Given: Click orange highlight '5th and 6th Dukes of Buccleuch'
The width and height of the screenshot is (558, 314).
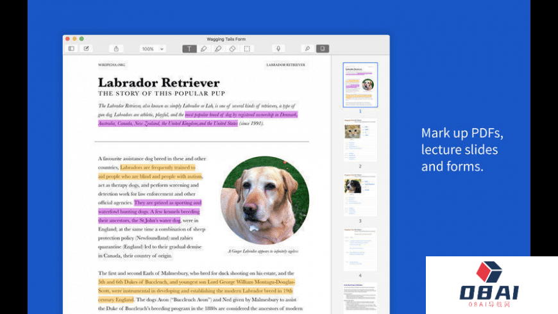Looking at the screenshot, I should (196, 282).
